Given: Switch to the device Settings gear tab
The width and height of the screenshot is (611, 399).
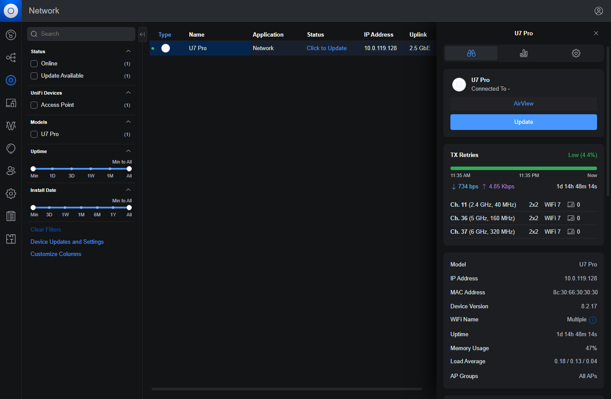Looking at the screenshot, I should [x=576, y=53].
